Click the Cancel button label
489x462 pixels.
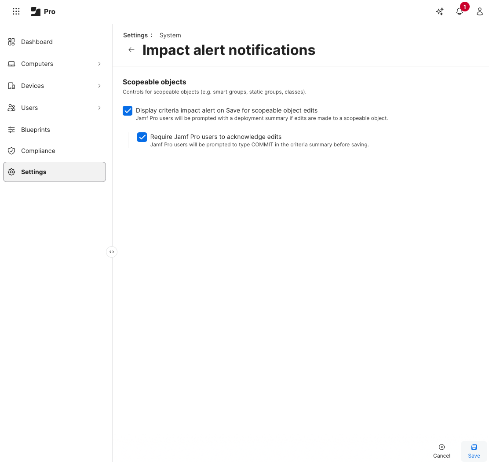pyautogui.click(x=442, y=456)
